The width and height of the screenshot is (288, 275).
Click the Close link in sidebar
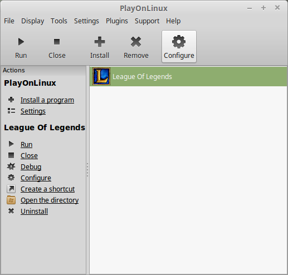point(29,155)
